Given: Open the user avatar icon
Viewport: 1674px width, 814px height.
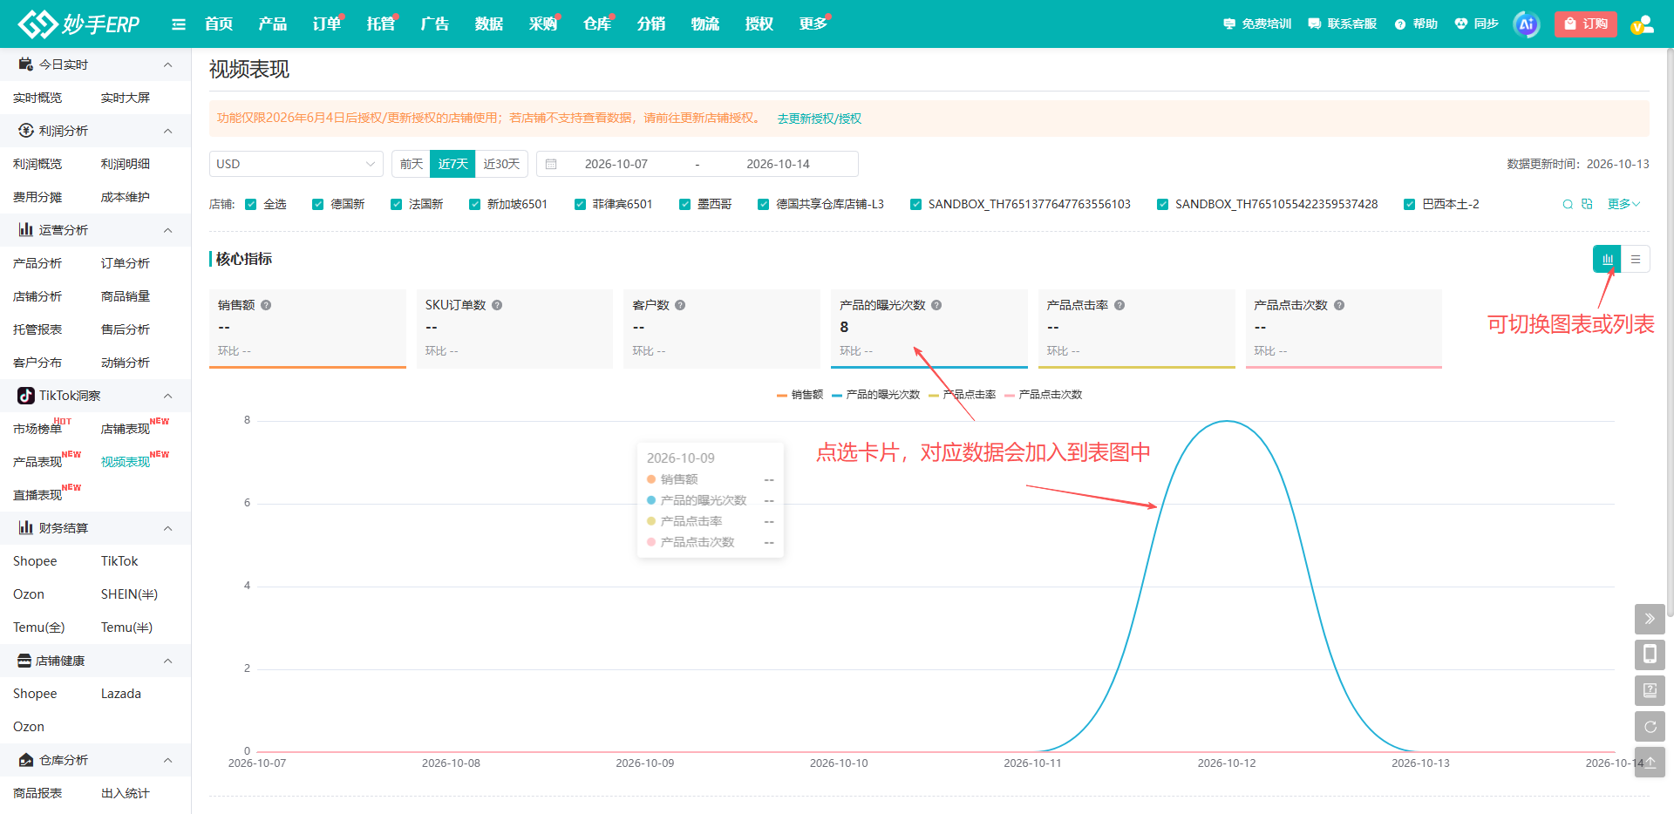Looking at the screenshot, I should point(1643,24).
